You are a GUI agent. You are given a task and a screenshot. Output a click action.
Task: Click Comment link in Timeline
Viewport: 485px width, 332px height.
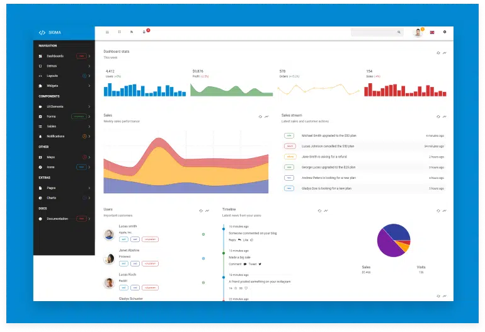click(x=235, y=264)
